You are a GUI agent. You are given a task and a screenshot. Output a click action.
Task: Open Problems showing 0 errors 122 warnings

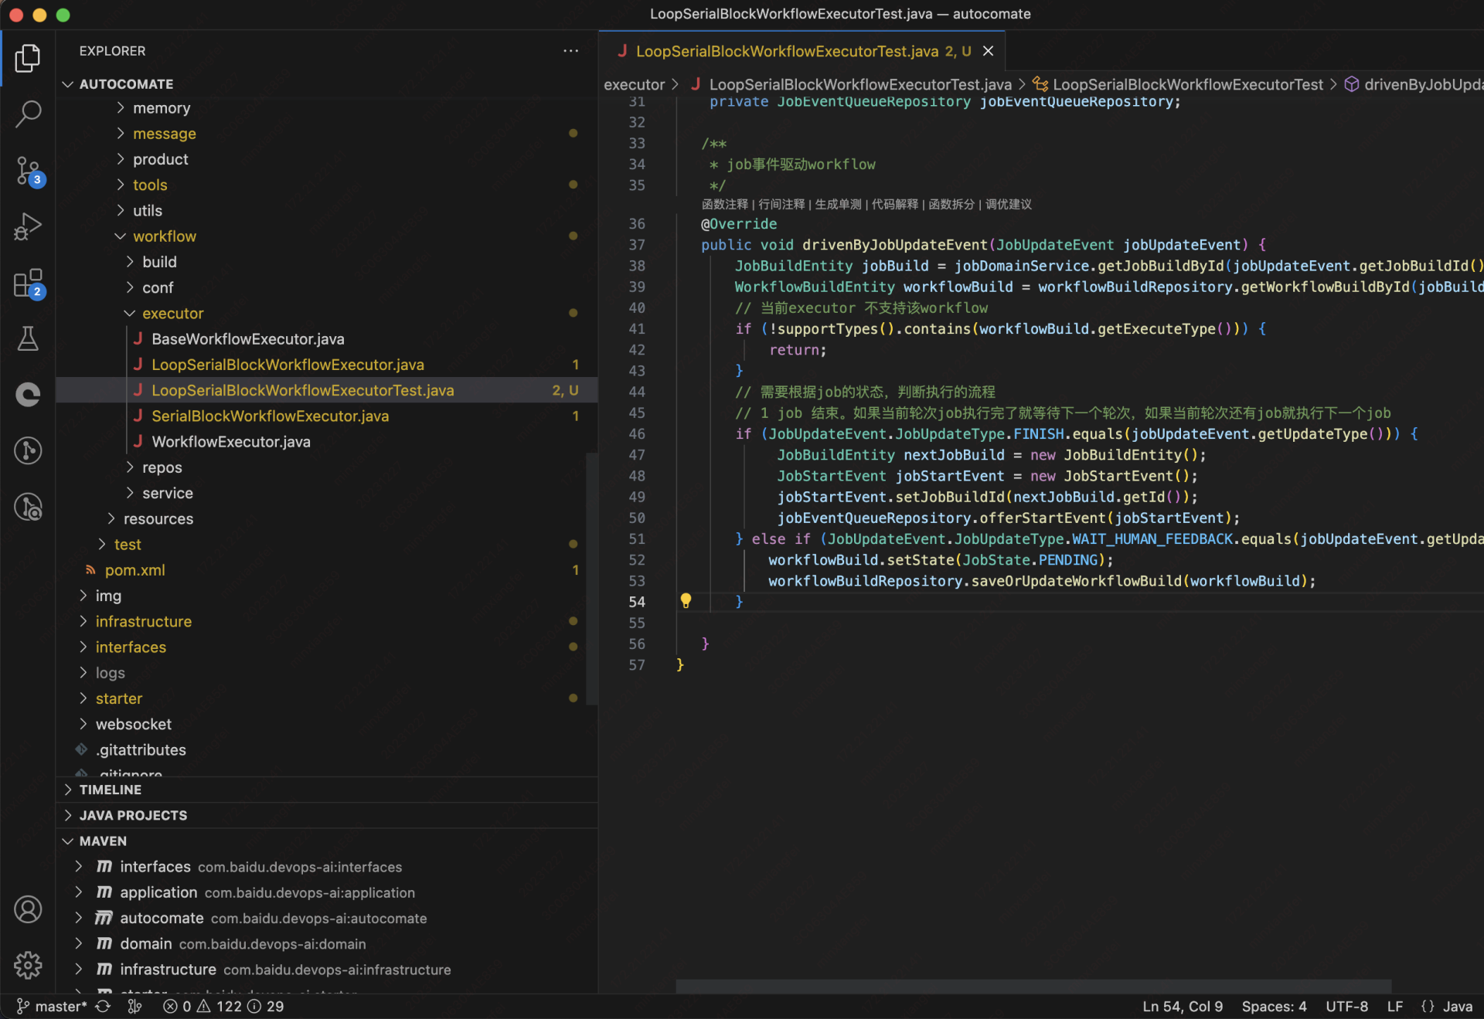point(223,1006)
